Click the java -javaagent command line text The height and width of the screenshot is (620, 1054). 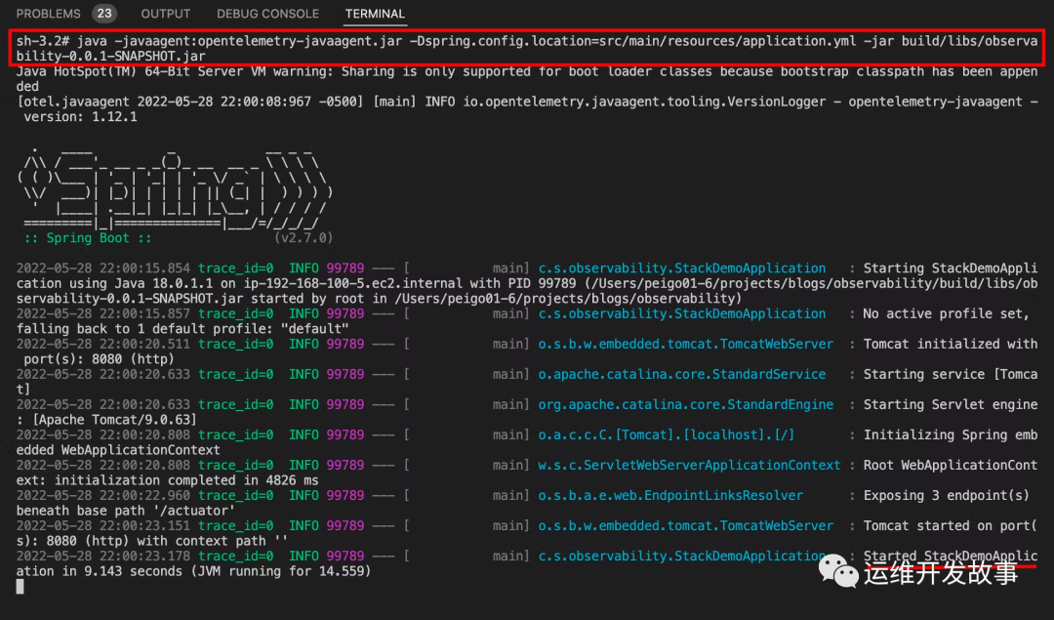(x=526, y=41)
